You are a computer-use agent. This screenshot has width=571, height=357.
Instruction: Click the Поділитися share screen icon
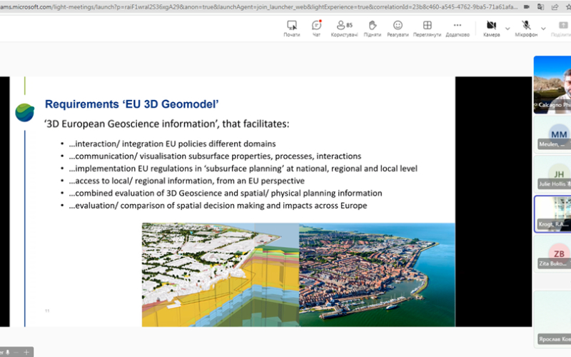(x=562, y=29)
